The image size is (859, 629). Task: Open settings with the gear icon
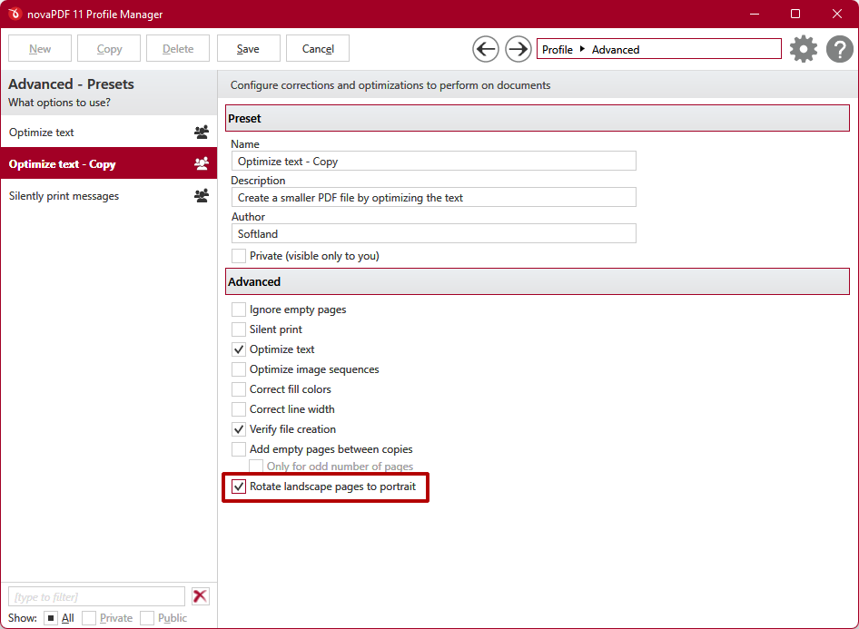[x=803, y=49]
